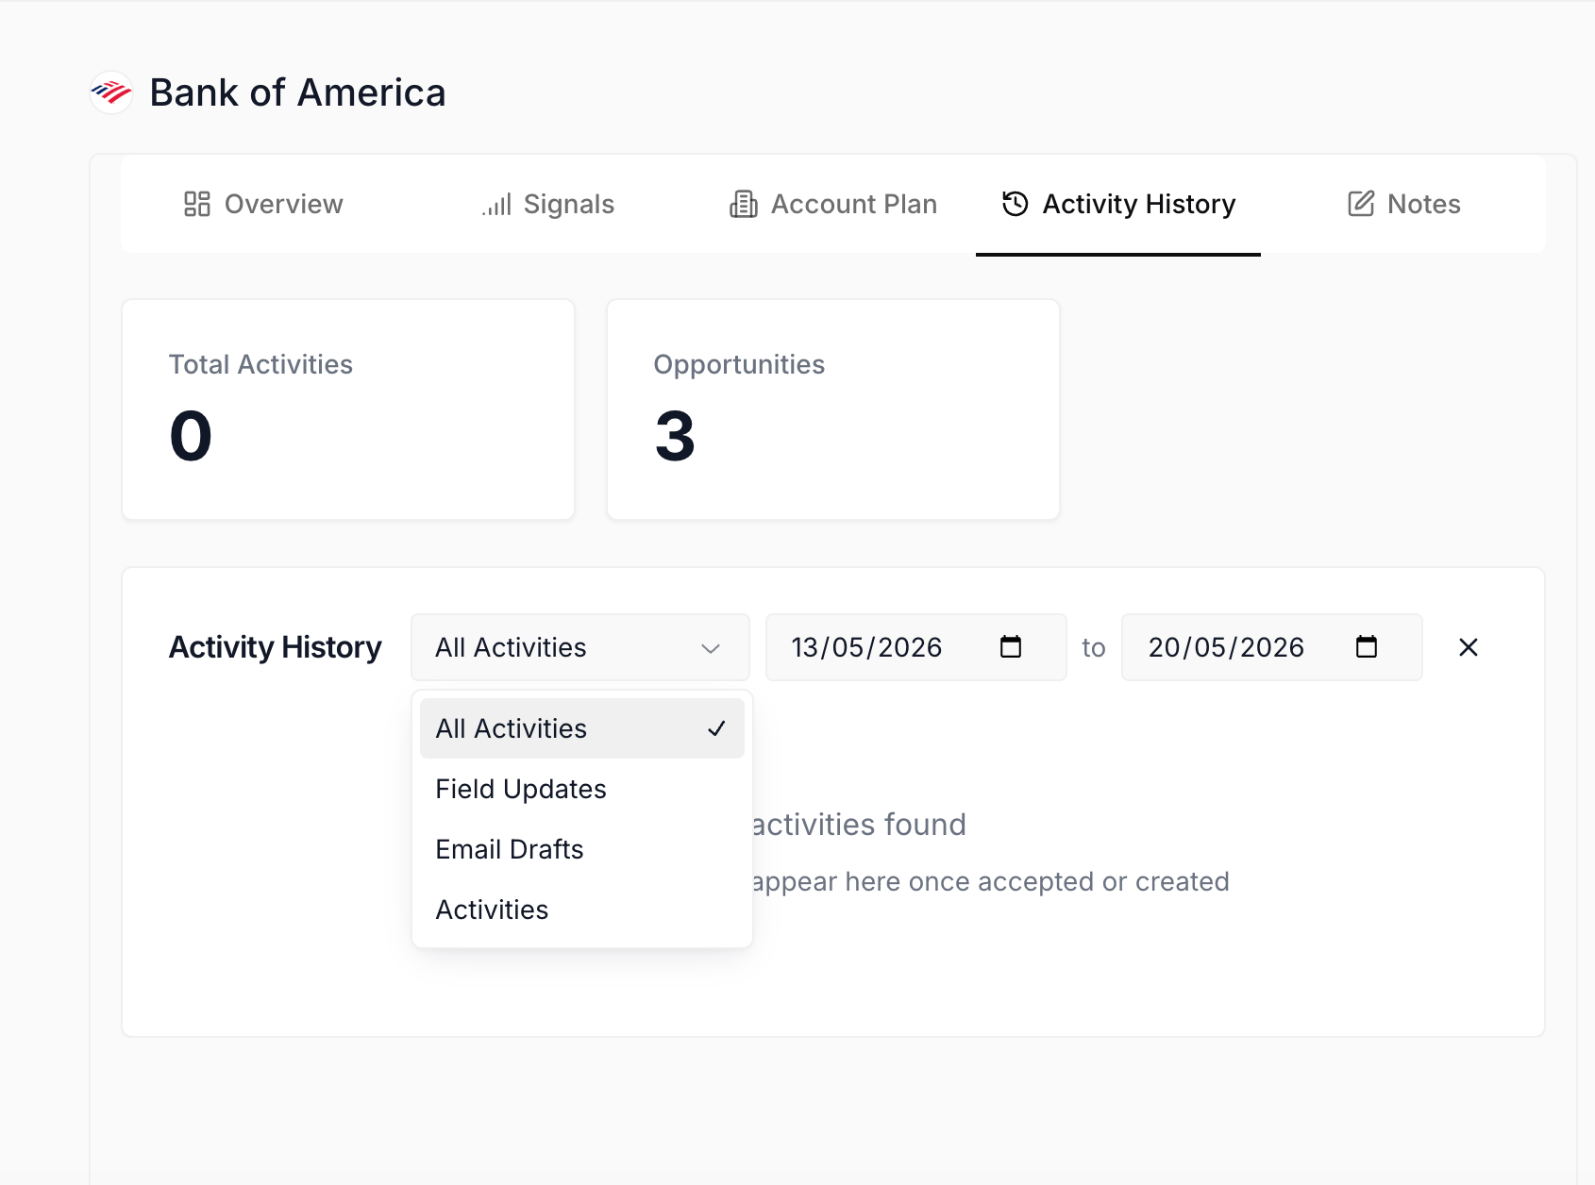Viewport: 1595px width, 1185px height.
Task: Click the 13/05/2026 start date field
Action: (x=916, y=647)
